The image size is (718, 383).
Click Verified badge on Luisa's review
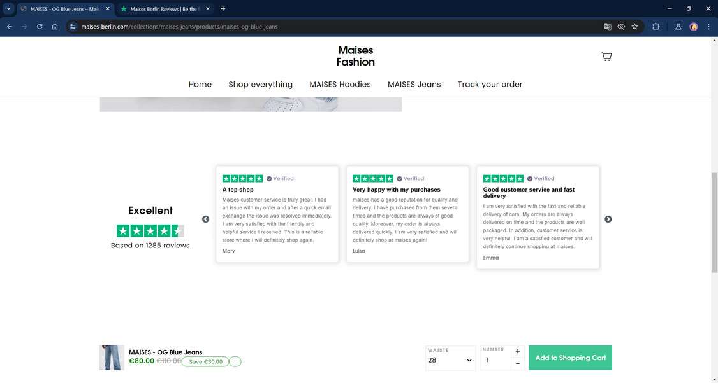point(411,179)
